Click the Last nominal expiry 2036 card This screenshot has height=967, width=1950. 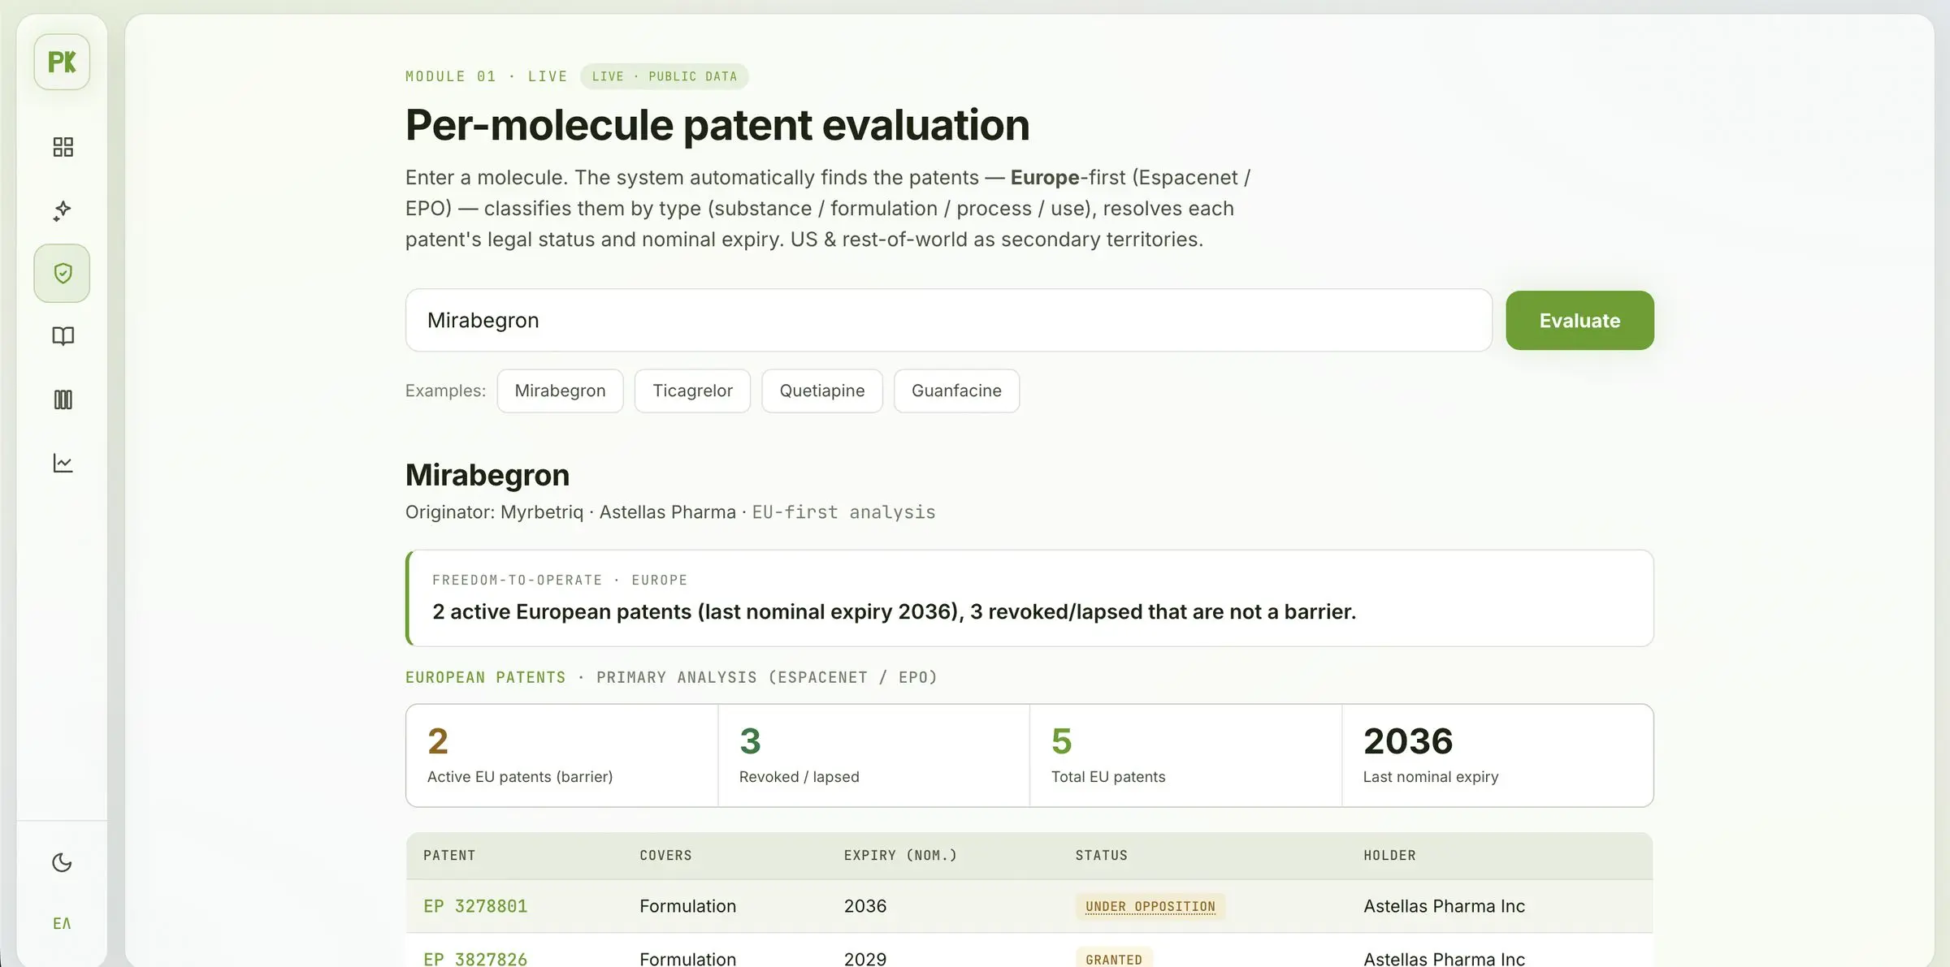click(x=1497, y=755)
